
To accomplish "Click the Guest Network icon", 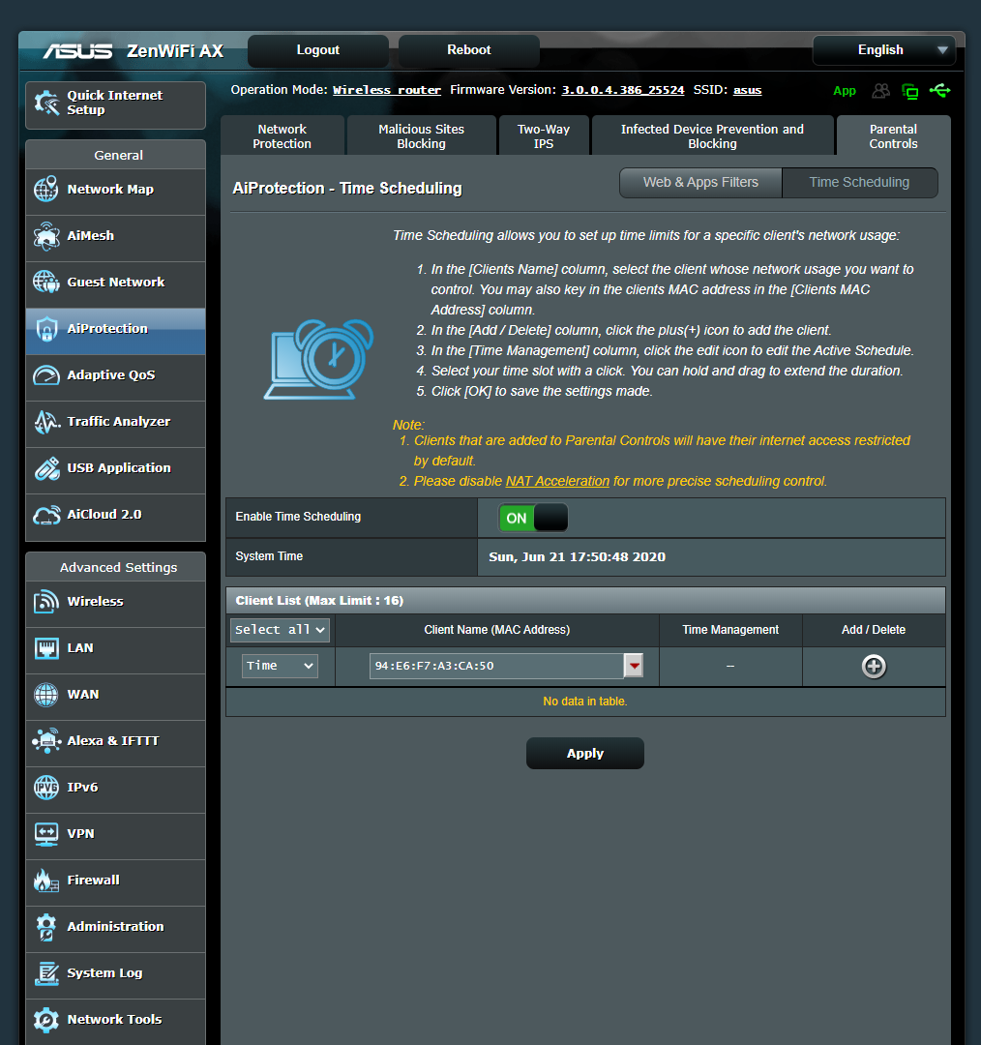I will 46,282.
